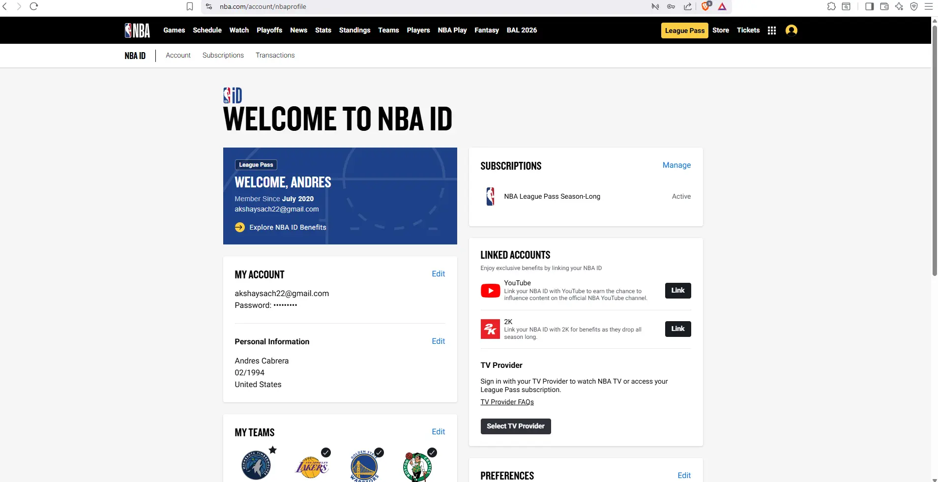
Task: Open the Schedule menu item
Action: coord(207,30)
